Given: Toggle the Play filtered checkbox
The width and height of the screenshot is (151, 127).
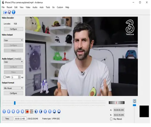Looking at the screenshot, I should click(111, 119).
